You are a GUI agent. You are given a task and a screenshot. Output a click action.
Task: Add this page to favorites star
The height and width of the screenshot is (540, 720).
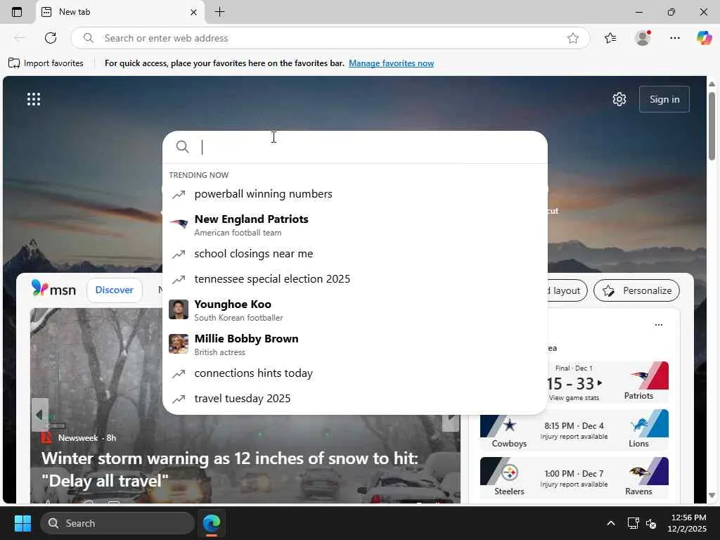click(572, 38)
